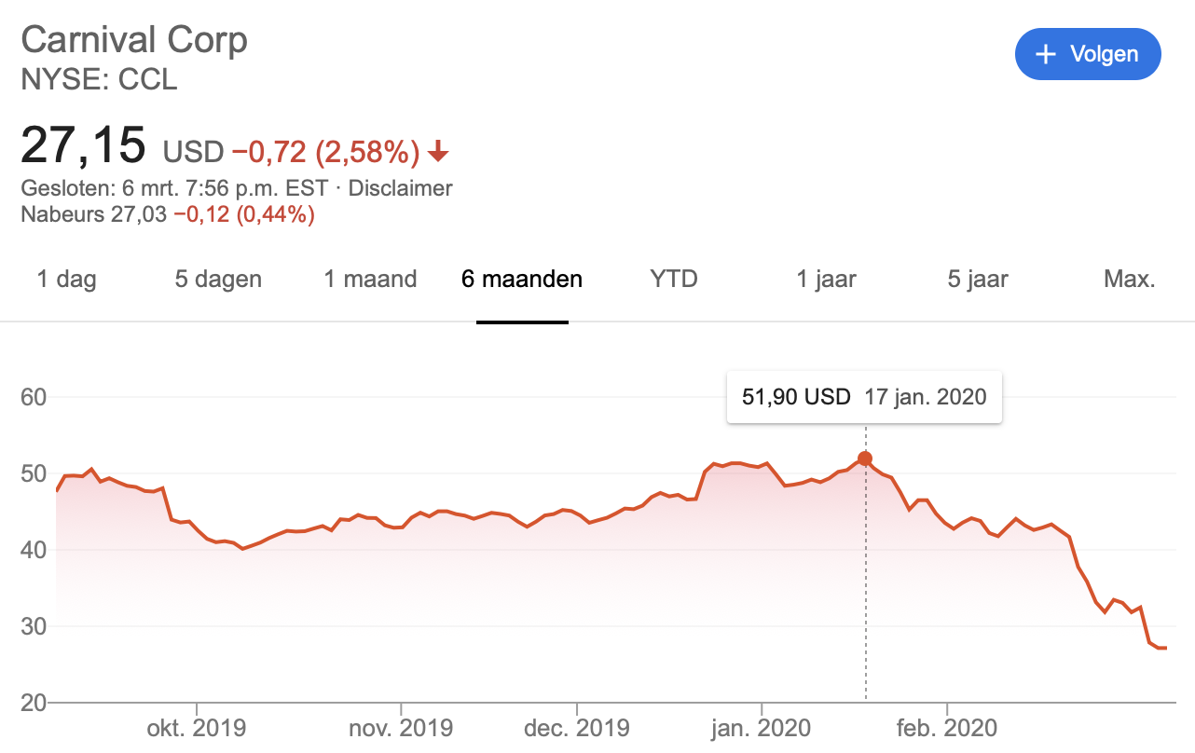Show the 1 jaar chart range

[x=826, y=279]
